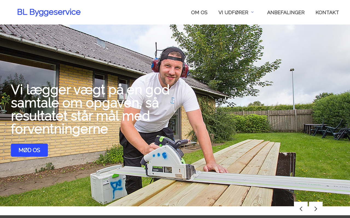Click the MØD OS button
Screen dimensions: 350x218
point(29,150)
